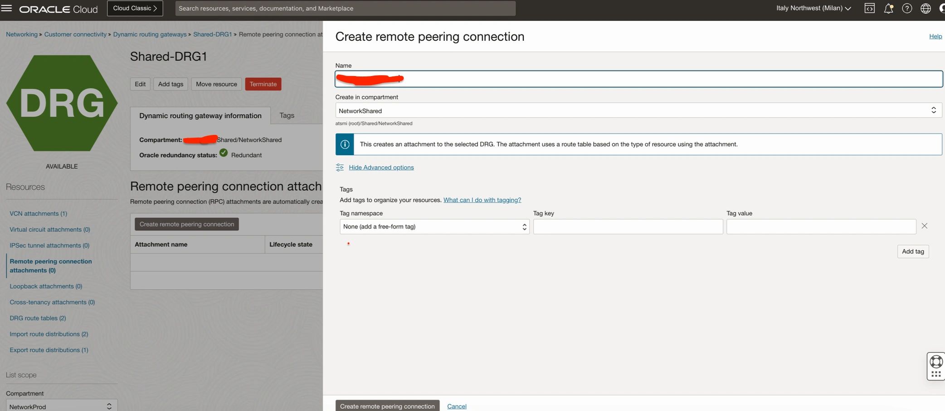Click the Add tag button
The height and width of the screenshot is (411, 945).
[913, 251]
